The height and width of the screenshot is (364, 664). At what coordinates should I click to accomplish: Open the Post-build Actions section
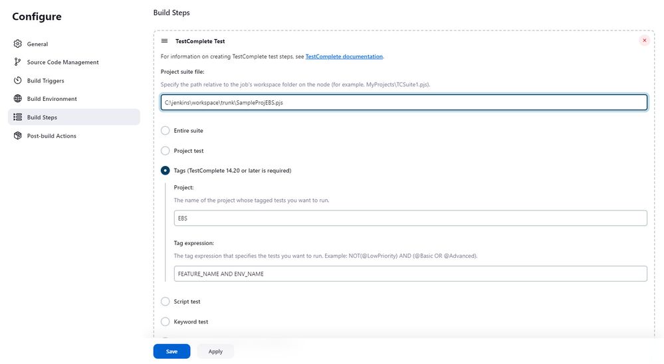(x=52, y=136)
